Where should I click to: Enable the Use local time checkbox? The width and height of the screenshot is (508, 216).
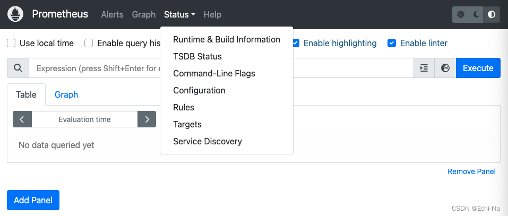click(x=11, y=44)
